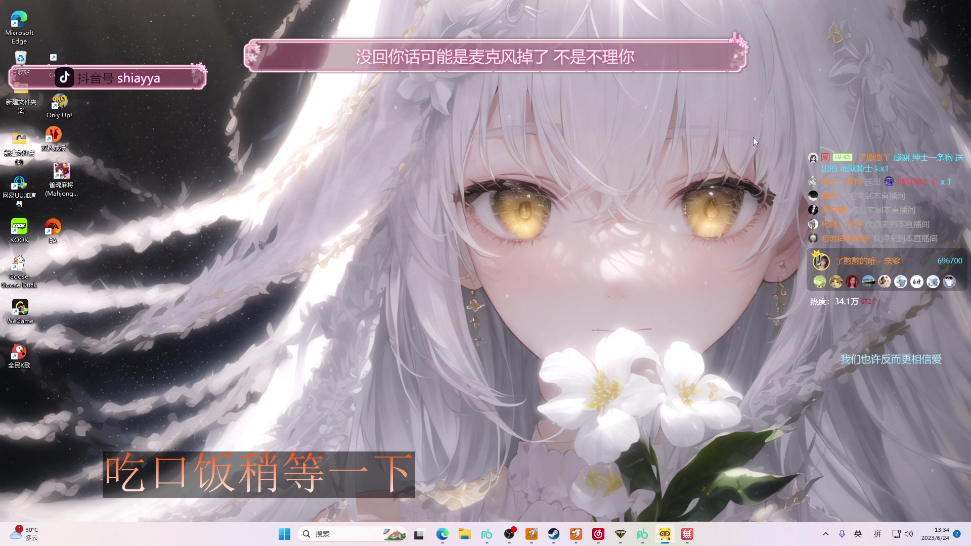The image size is (971, 546).
Task: Launch the EA app shortcut
Action: 53,231
